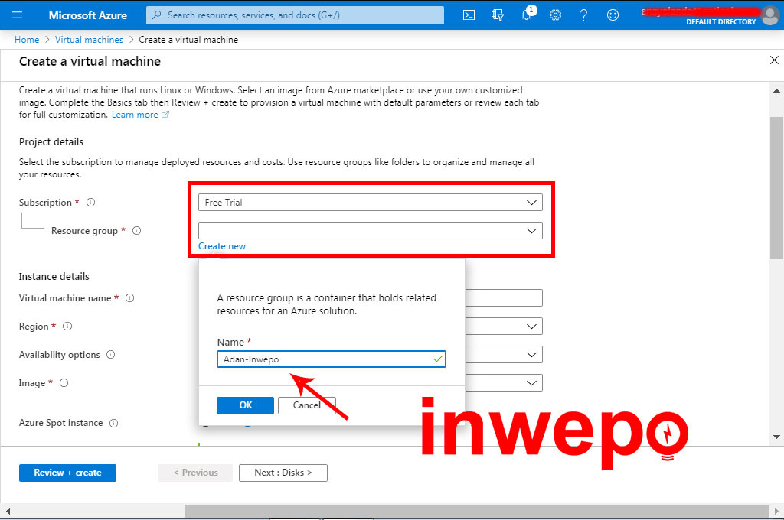The width and height of the screenshot is (784, 520).
Task: Open the Resource group dropdown
Action: tap(371, 231)
